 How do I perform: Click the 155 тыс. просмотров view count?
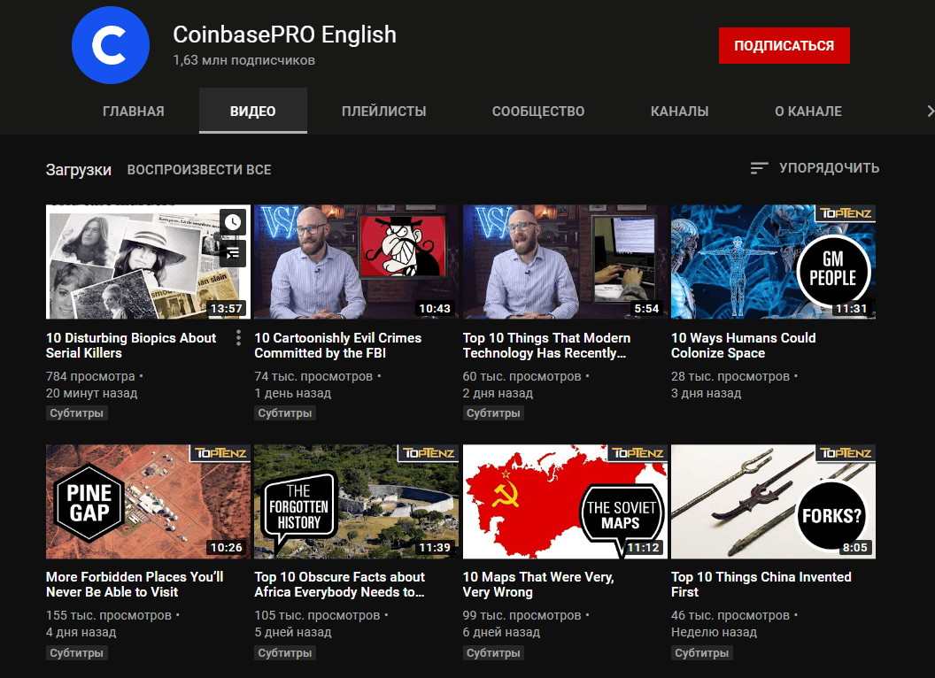[109, 615]
